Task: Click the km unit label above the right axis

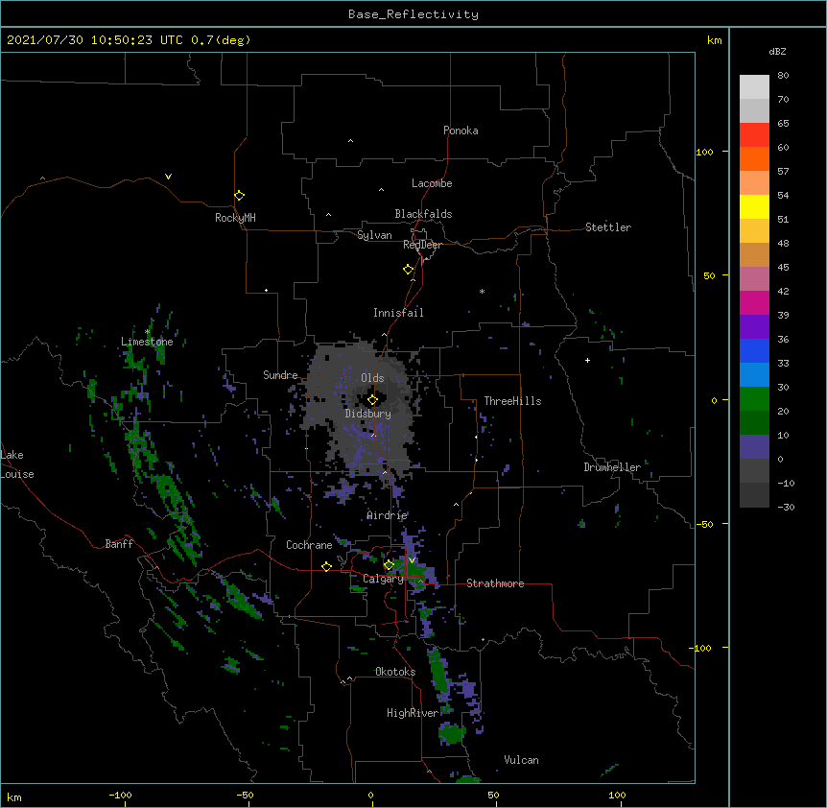Action: click(714, 40)
